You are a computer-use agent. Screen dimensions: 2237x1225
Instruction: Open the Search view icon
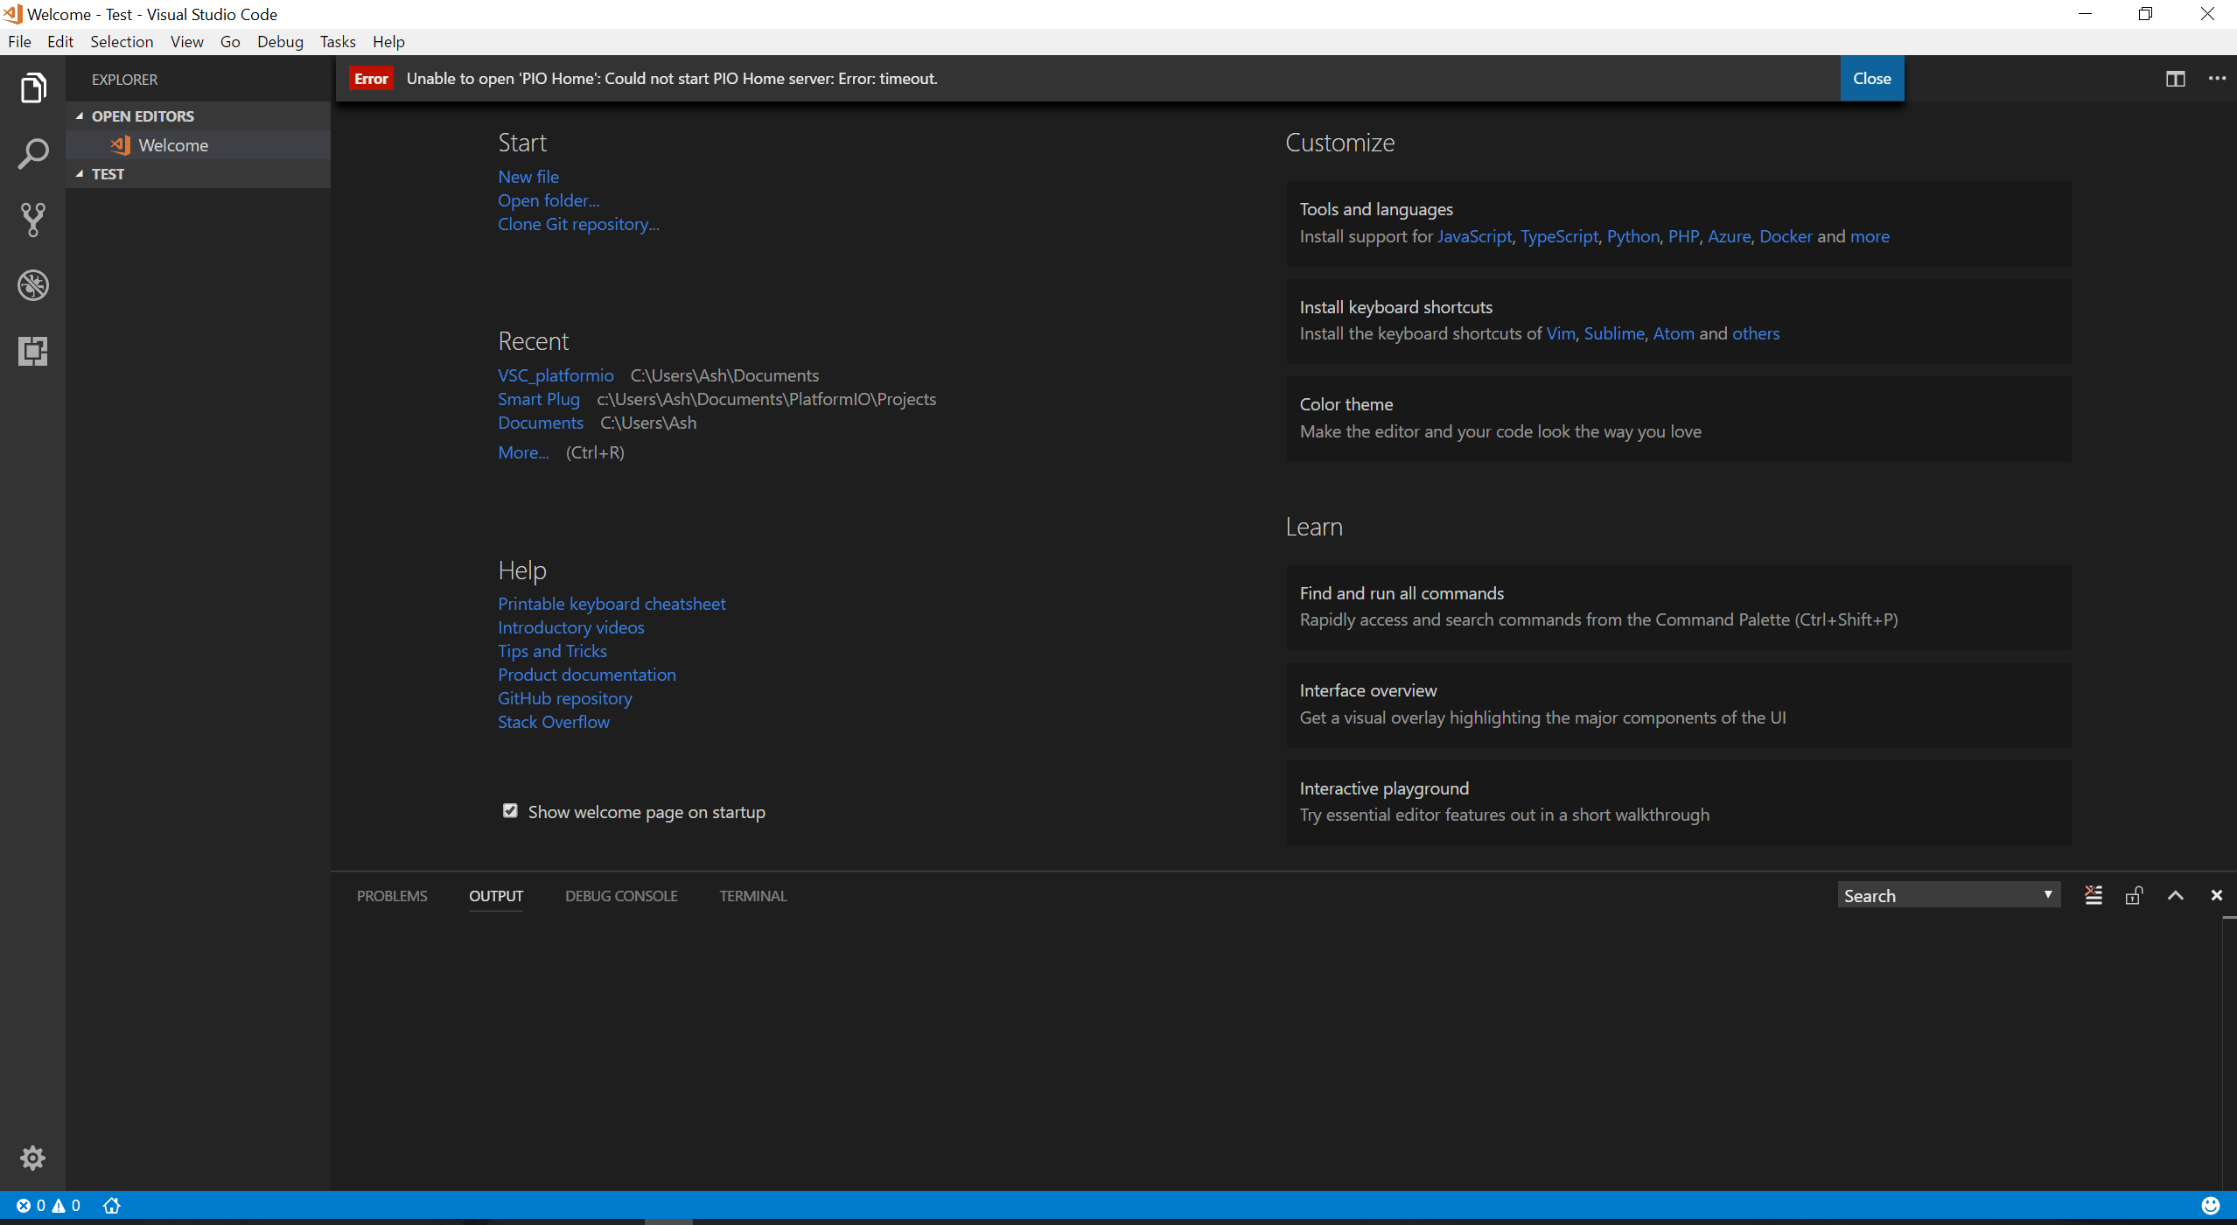(x=32, y=154)
